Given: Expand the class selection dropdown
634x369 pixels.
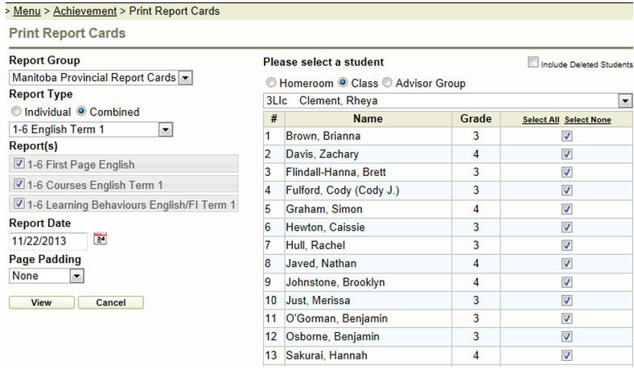Looking at the screenshot, I should tap(625, 100).
